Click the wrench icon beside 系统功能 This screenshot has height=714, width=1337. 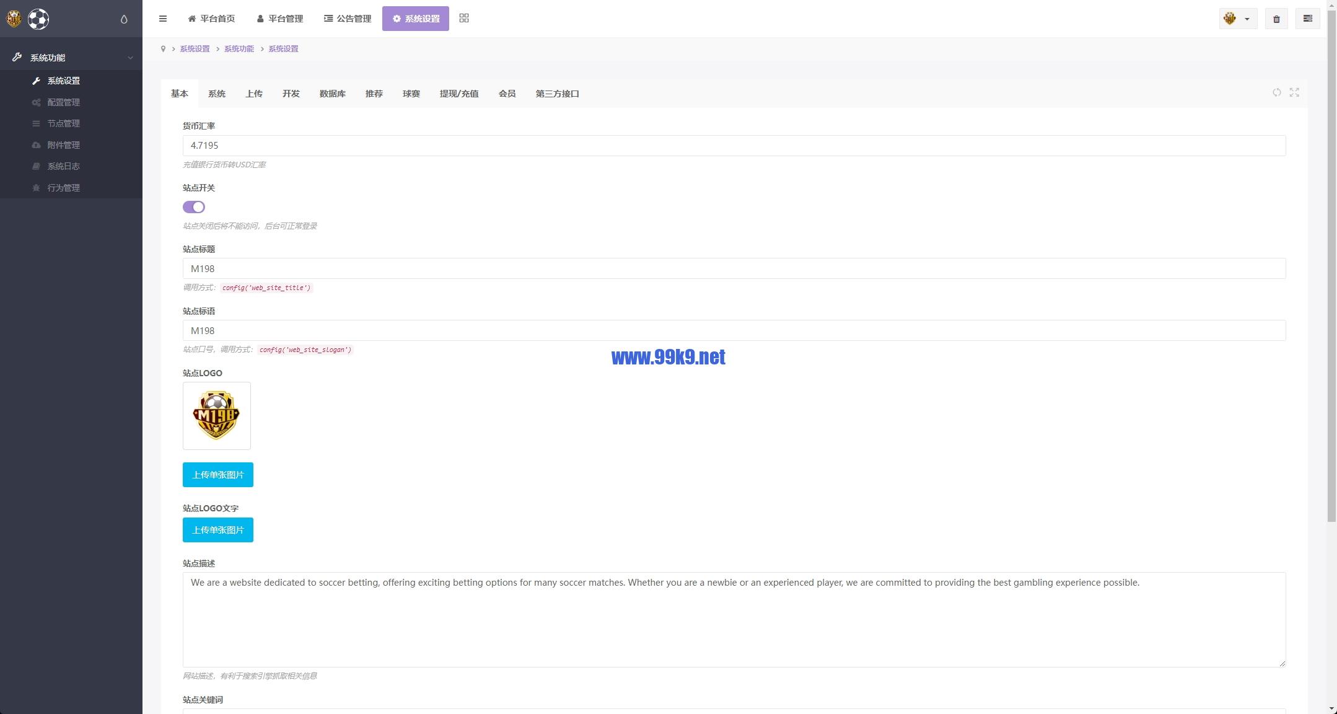(x=17, y=57)
